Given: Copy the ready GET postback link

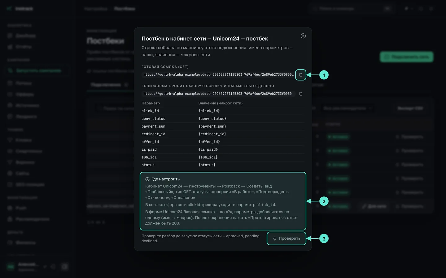Looking at the screenshot, I should pyautogui.click(x=301, y=75).
